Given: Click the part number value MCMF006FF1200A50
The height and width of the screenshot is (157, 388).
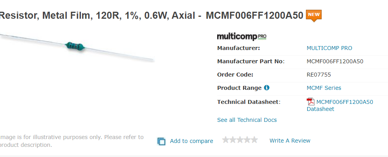Looking at the screenshot, I should point(335,61).
